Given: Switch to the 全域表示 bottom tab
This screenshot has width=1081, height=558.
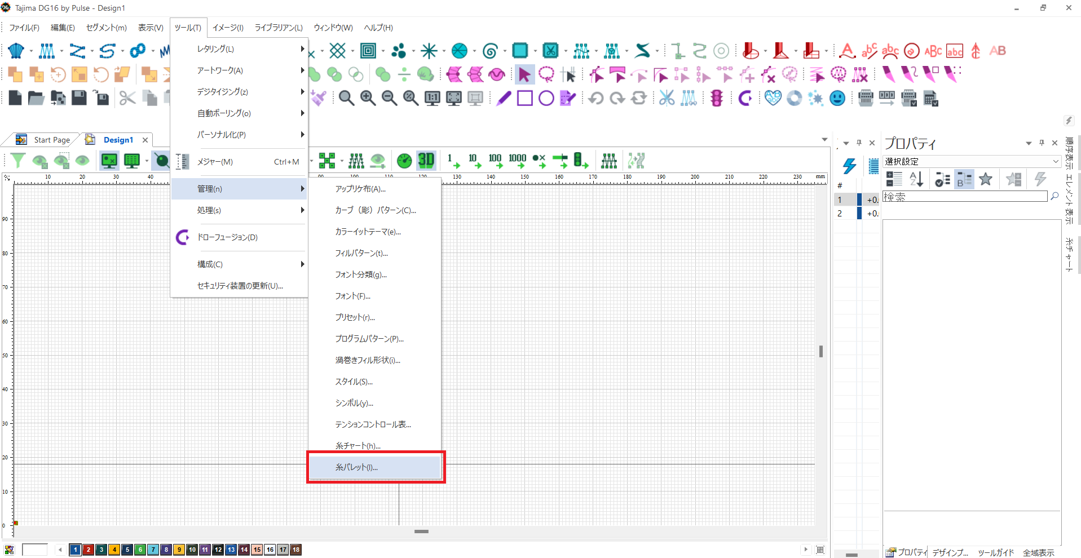Looking at the screenshot, I should click(1039, 552).
